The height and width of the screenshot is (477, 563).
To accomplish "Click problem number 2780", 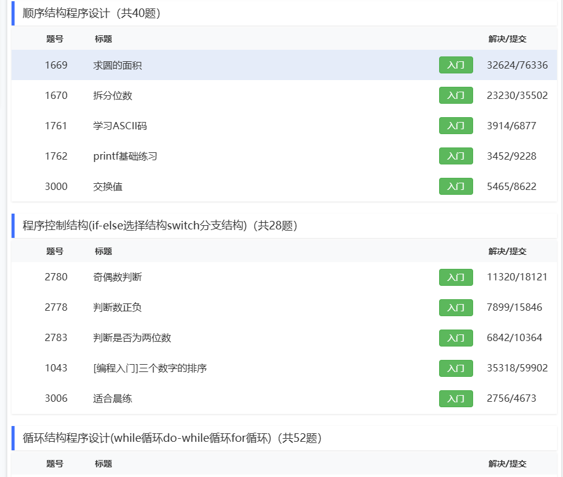I will coord(56,277).
